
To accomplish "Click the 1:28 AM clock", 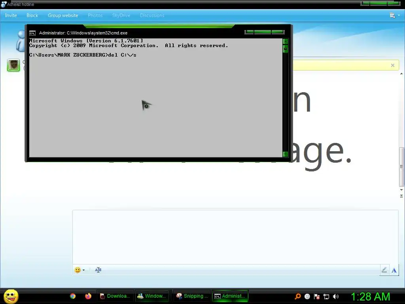I will [370, 296].
